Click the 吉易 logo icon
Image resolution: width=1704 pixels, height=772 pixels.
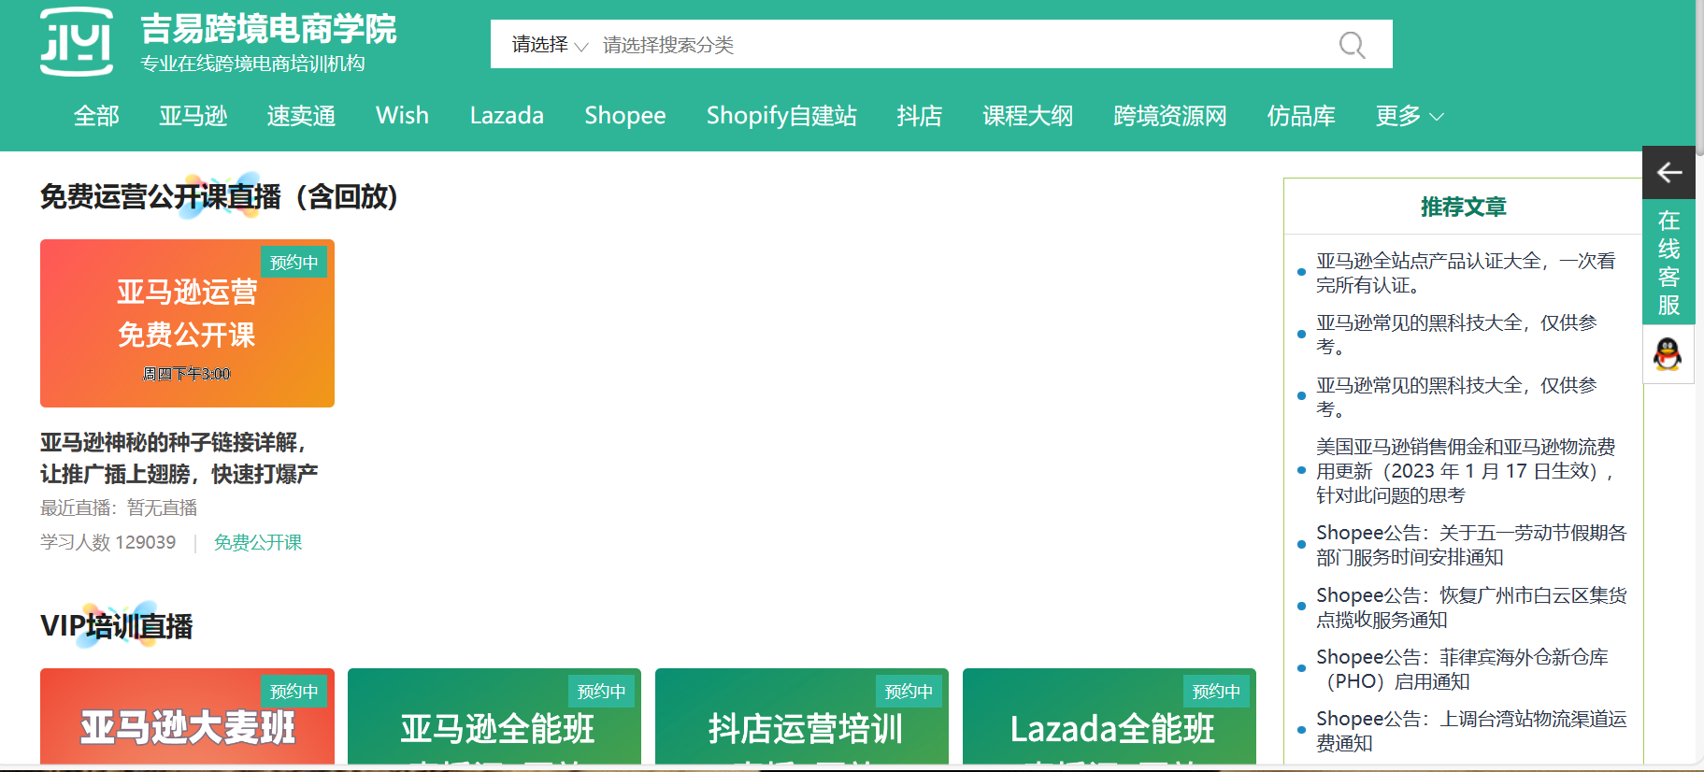coord(77,42)
